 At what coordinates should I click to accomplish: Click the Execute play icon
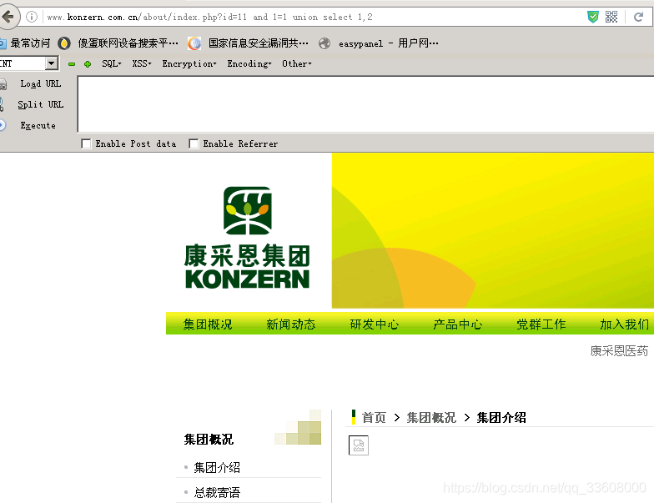[x=2, y=125]
